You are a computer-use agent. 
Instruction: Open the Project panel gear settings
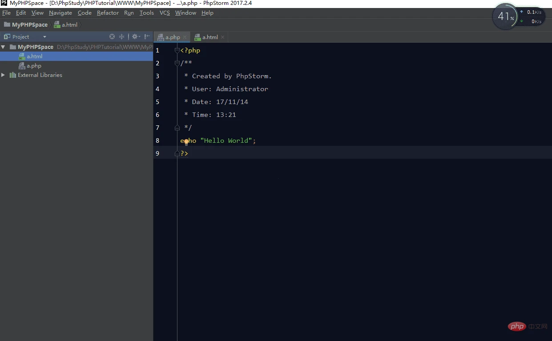[x=135, y=37]
